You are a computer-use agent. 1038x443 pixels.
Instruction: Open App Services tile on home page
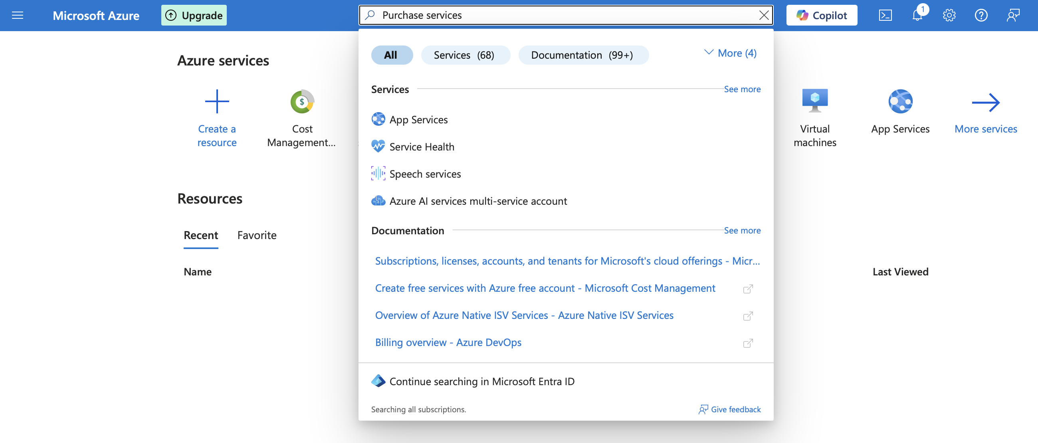tap(900, 112)
